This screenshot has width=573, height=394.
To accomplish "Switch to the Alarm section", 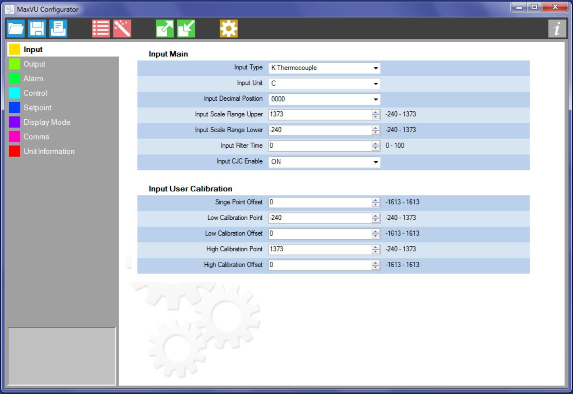I will click(x=33, y=79).
